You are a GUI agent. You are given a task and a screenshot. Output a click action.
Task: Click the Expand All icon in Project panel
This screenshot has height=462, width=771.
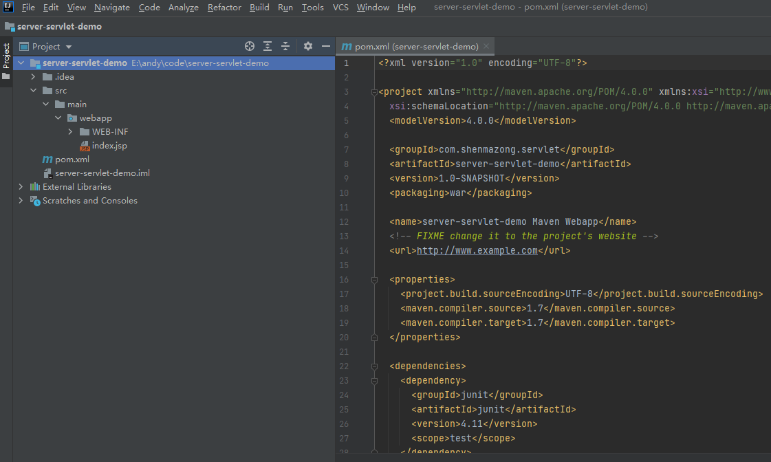tap(268, 46)
